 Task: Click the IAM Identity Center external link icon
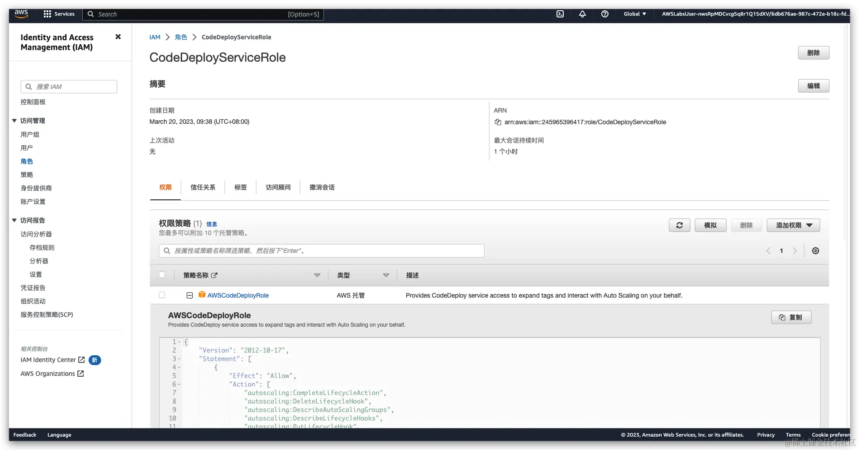81,360
